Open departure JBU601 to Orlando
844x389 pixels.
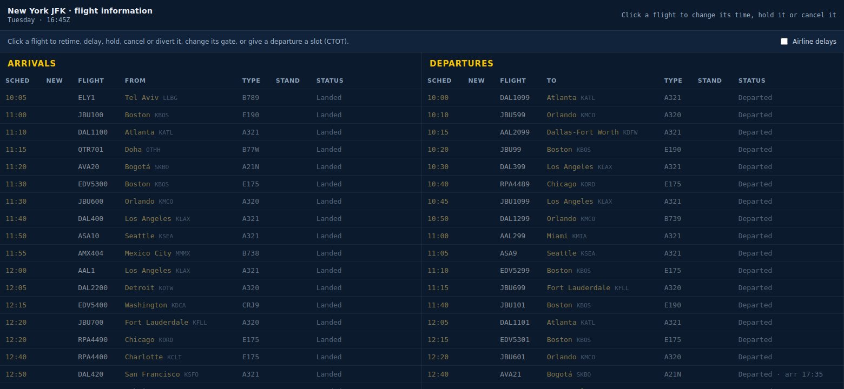[633, 357]
